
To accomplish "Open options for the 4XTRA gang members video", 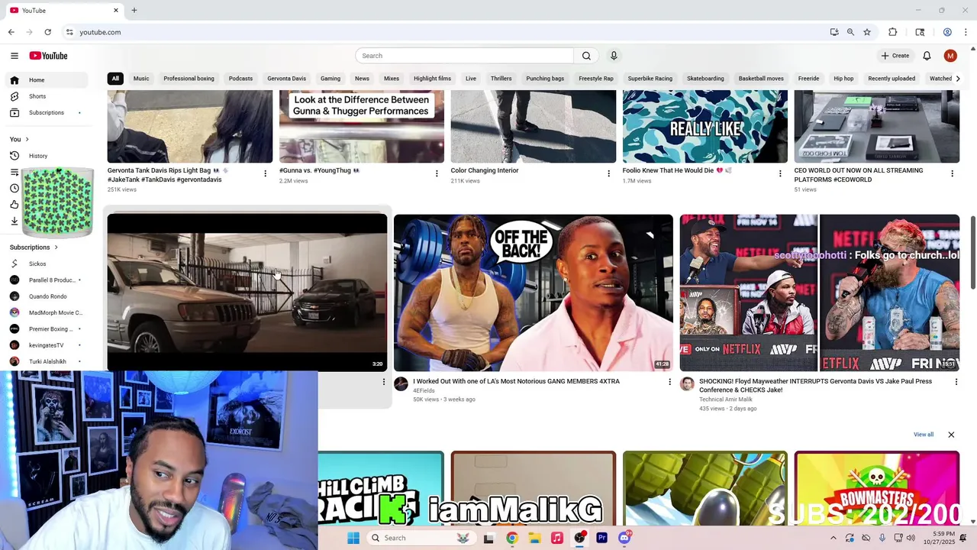I will (x=670, y=382).
